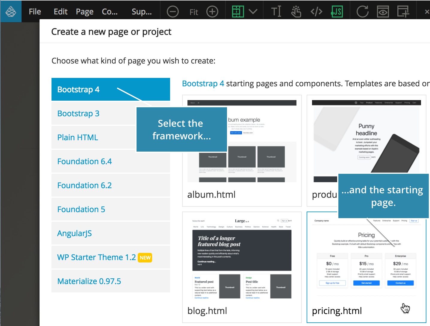Image resolution: width=430 pixels, height=326 pixels.
Task: Expand the layout options dropdown arrow
Action: click(x=253, y=12)
